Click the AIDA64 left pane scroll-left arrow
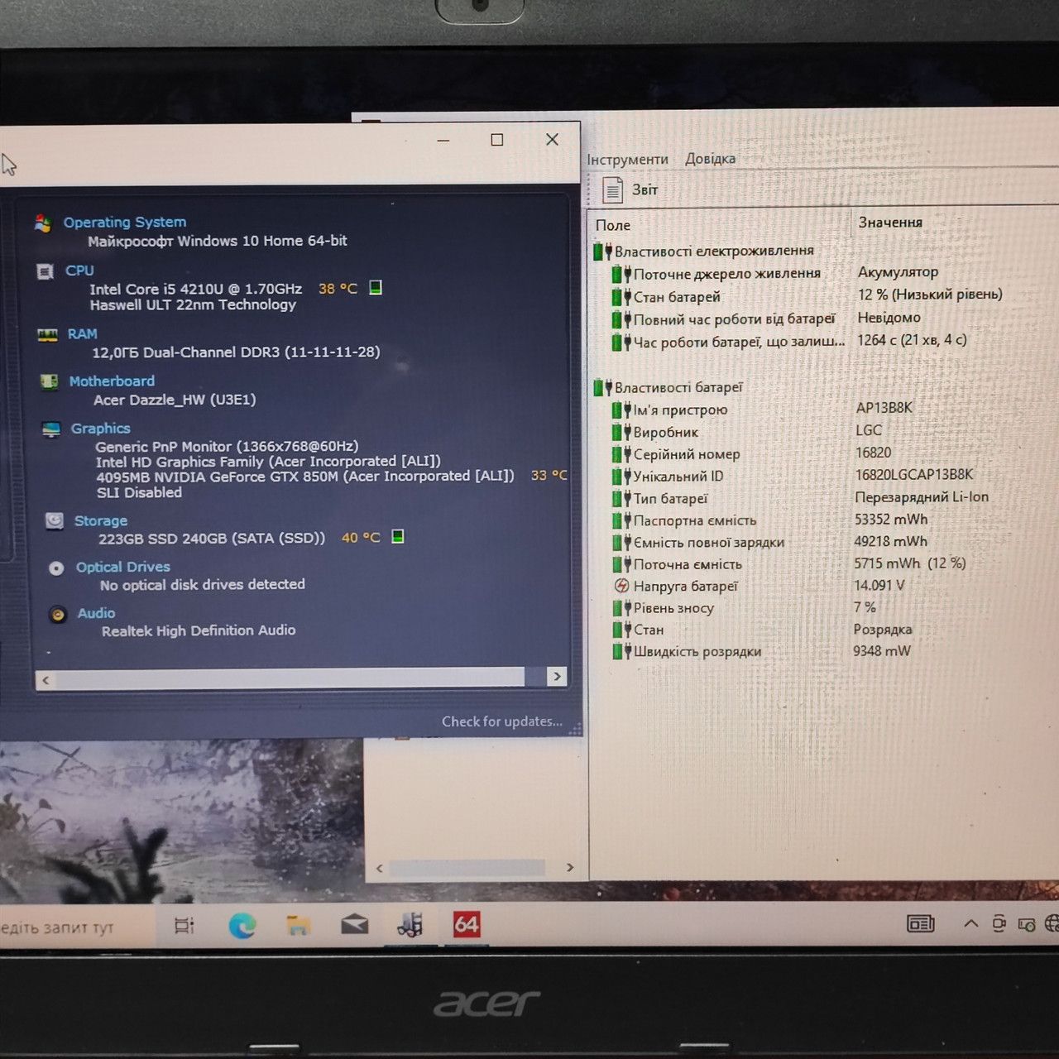Viewport: 1059px width, 1059px height. pos(379,869)
